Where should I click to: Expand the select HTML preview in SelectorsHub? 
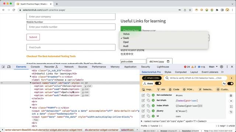(x=142, y=121)
